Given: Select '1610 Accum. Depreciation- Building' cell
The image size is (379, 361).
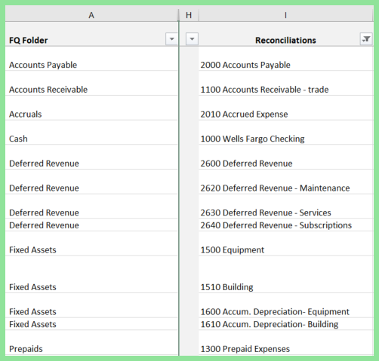Looking at the screenshot, I should click(285, 324).
